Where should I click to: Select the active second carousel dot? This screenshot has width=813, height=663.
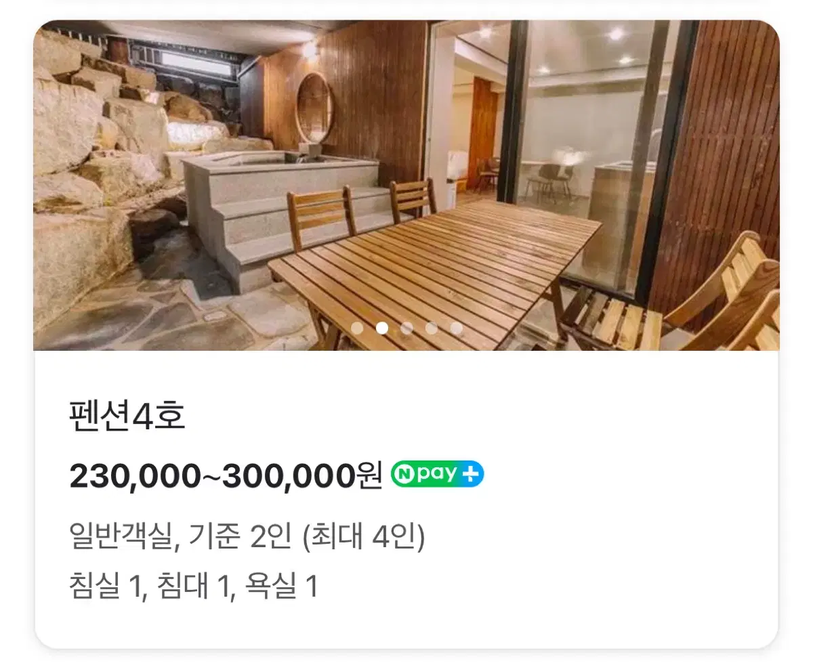(x=382, y=328)
